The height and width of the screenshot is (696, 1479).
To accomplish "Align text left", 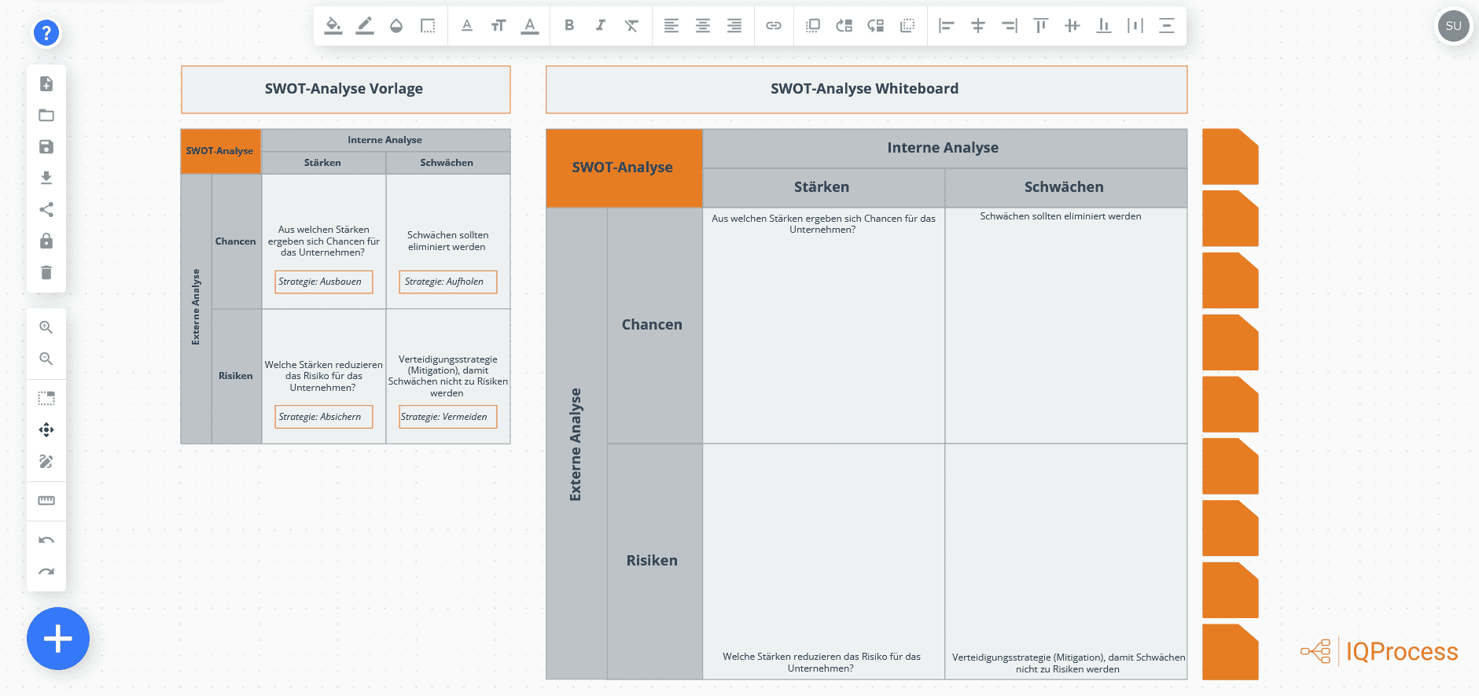I will (671, 26).
